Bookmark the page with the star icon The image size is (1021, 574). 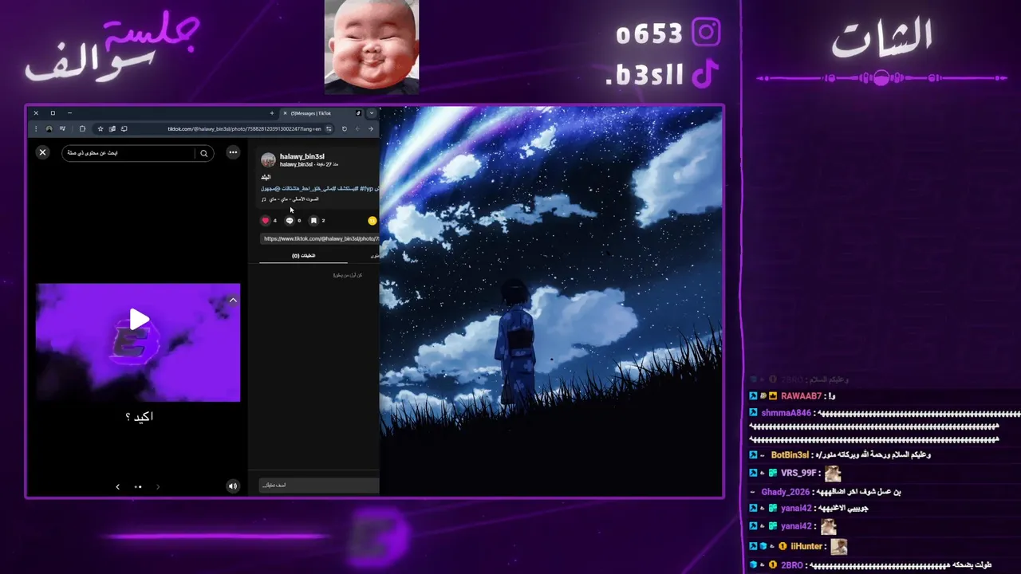click(x=101, y=128)
